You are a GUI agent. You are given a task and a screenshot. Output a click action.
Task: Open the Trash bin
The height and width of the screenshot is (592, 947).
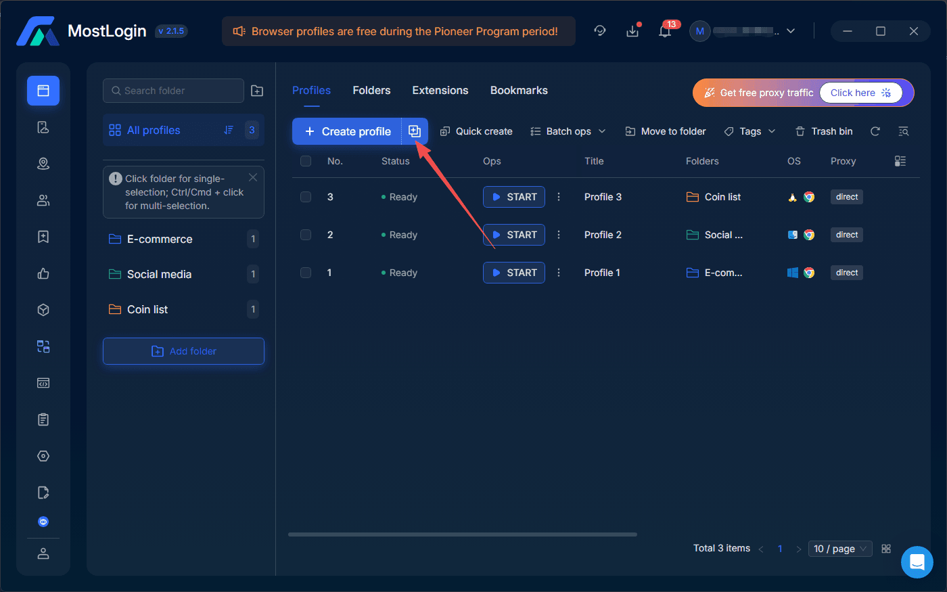tap(824, 131)
